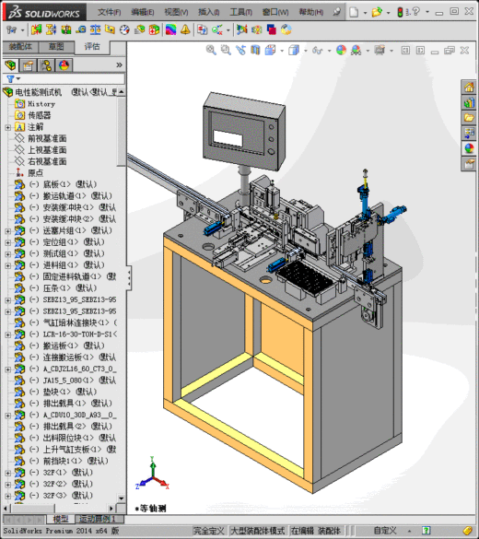The height and width of the screenshot is (539, 479).
Task: Click the Edit Appearance color ball icon
Action: (x=341, y=50)
